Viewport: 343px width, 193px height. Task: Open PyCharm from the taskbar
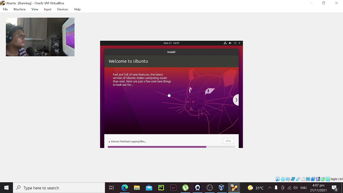161,188
